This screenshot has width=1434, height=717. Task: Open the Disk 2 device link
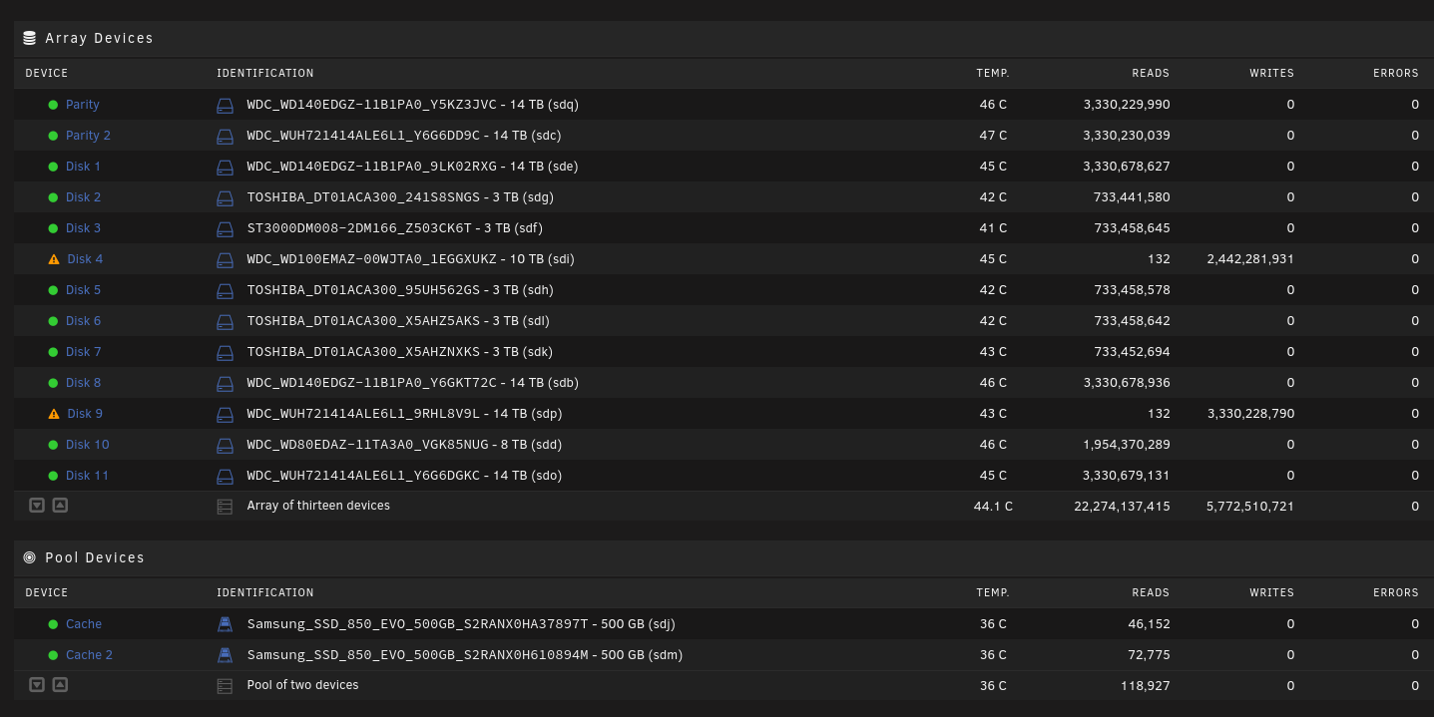point(83,197)
